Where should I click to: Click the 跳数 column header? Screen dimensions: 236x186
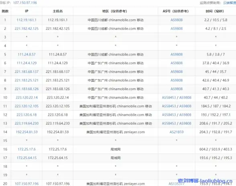click(x=5, y=11)
